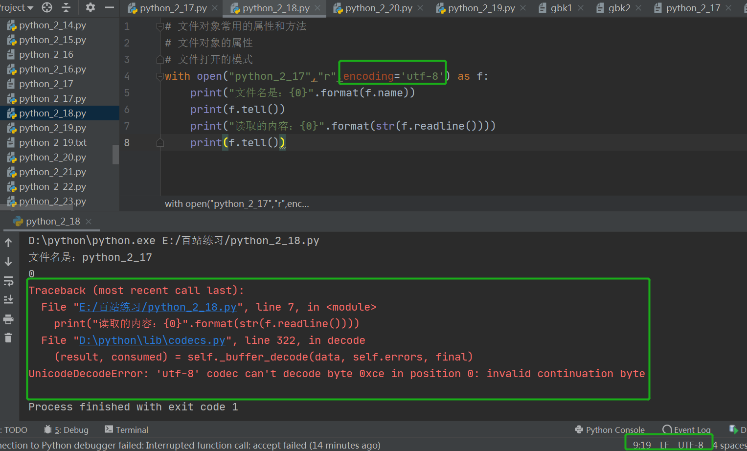Select python_2_21.py in the project tree
Viewport: 747px width, 451px height.
[x=52, y=172]
